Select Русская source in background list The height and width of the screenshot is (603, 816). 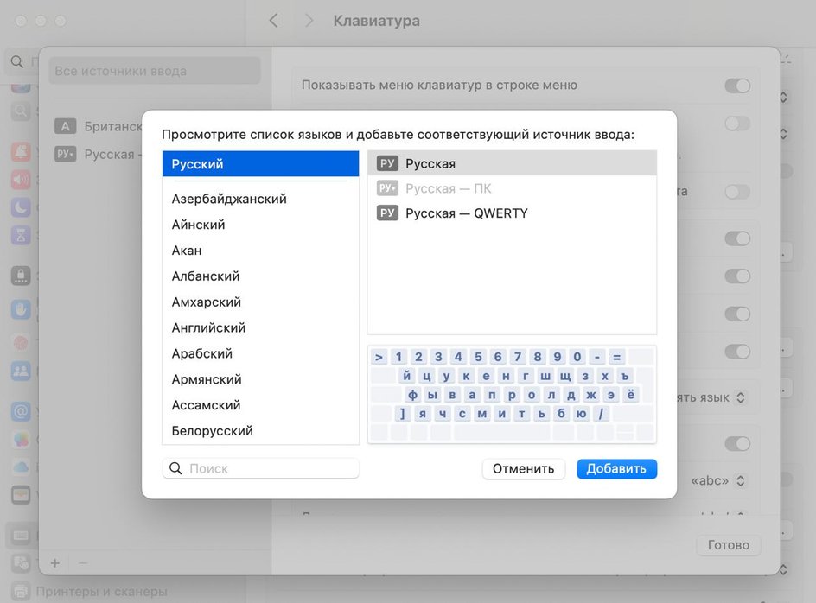pos(99,155)
